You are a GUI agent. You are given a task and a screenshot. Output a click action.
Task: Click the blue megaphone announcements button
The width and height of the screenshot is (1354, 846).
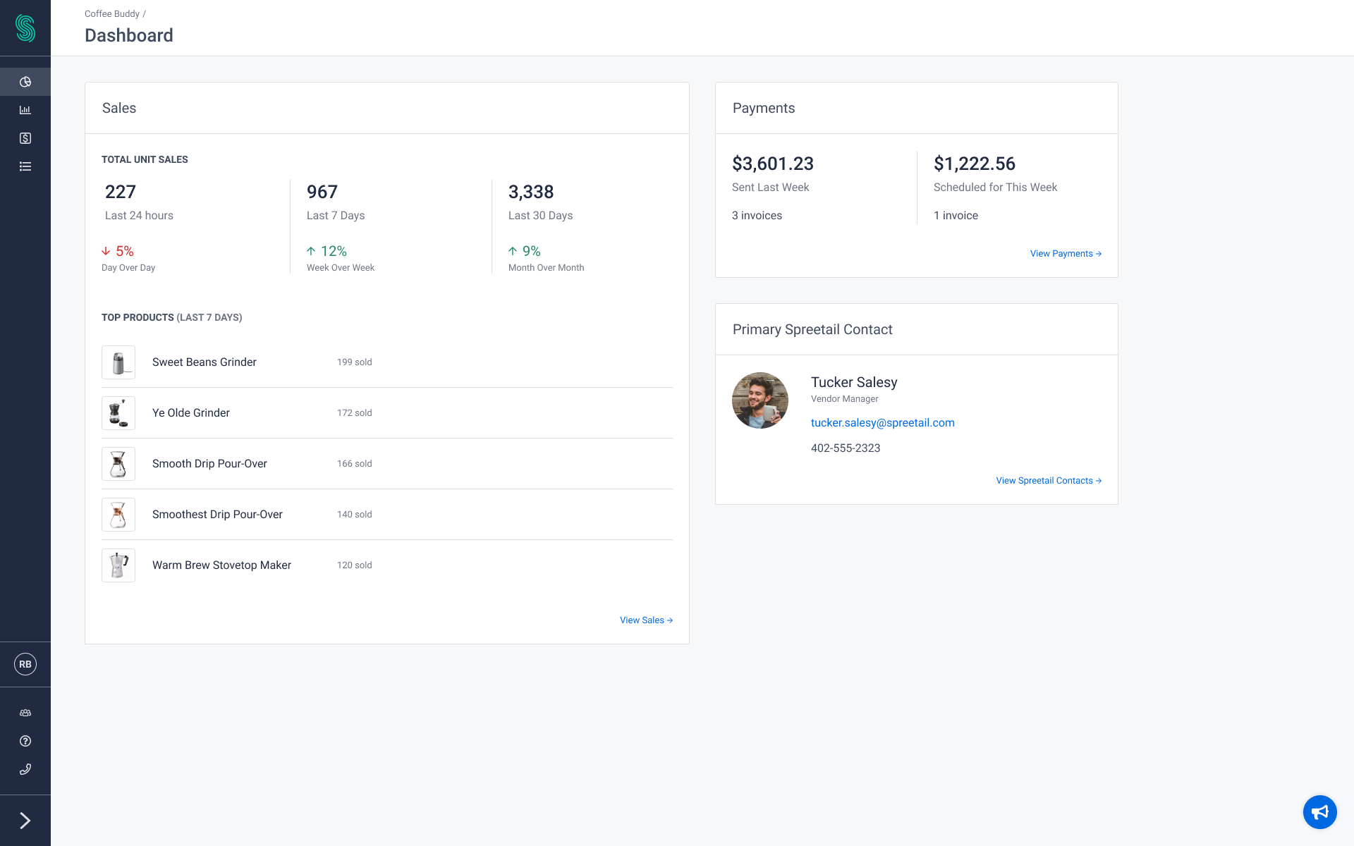[x=1319, y=812]
